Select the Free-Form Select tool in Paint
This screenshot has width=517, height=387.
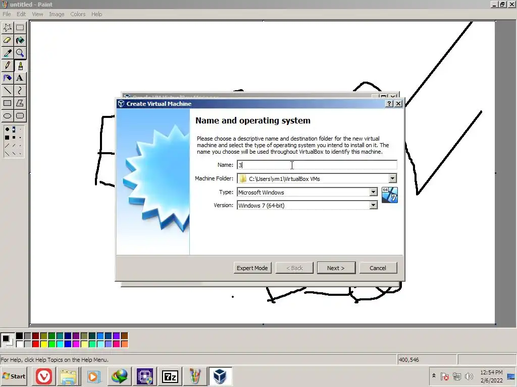(8, 28)
